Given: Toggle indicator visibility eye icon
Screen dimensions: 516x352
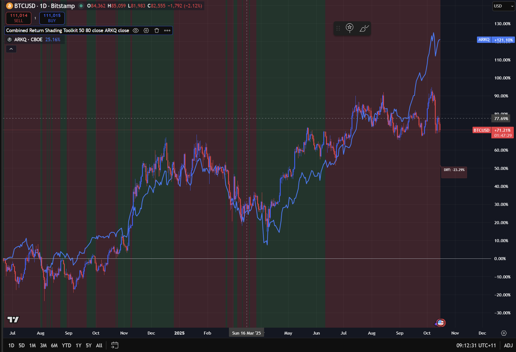Looking at the screenshot, I should (136, 30).
